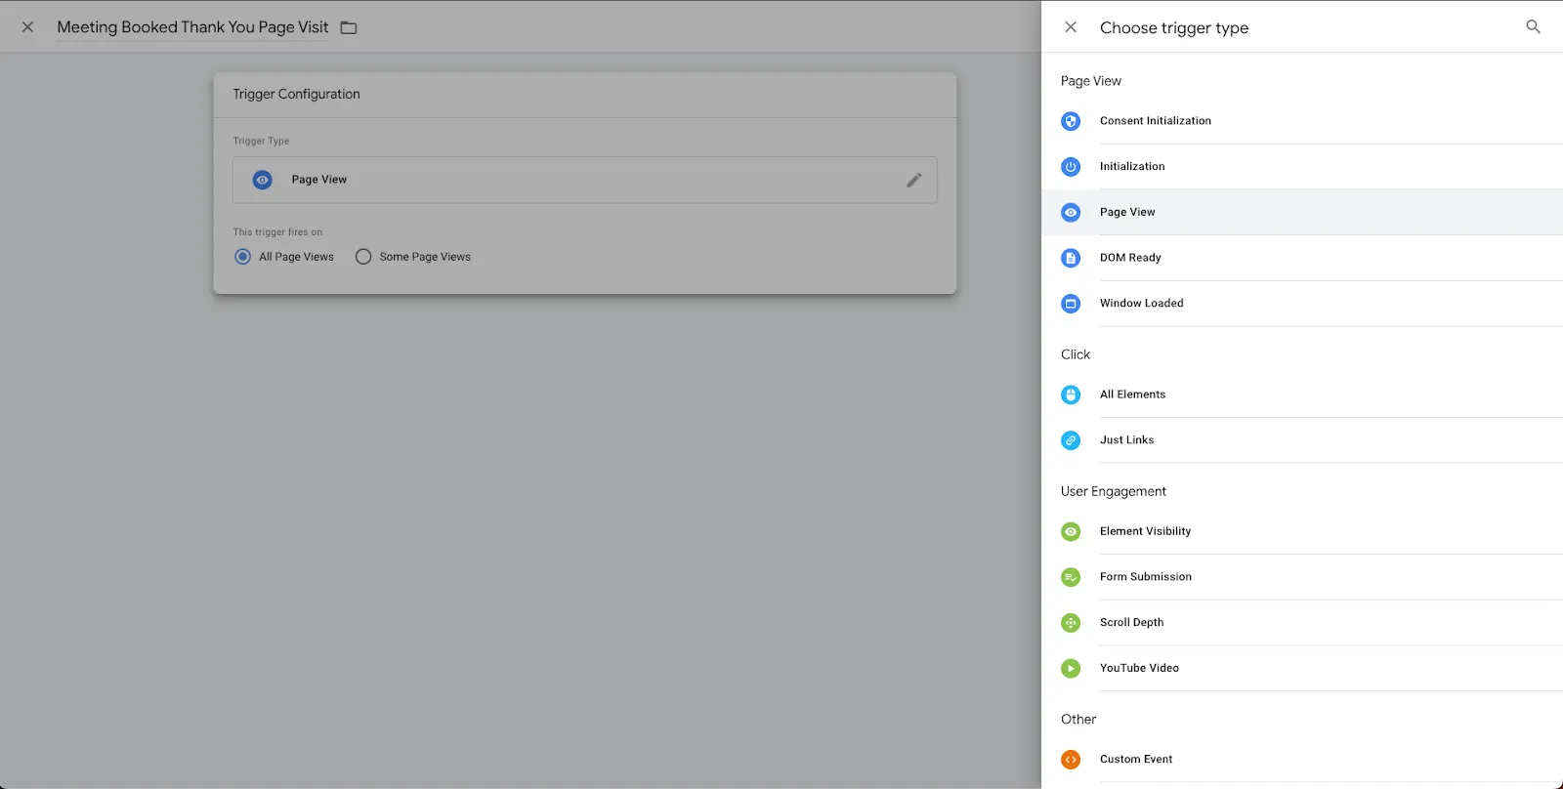This screenshot has height=789, width=1563.
Task: Choose Scroll Depth trigger
Action: (1302, 623)
